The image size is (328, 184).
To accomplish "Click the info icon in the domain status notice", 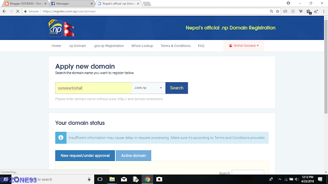I will pyautogui.click(x=61, y=137).
